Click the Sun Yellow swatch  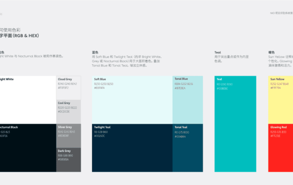pyautogui.click(x=281, y=100)
